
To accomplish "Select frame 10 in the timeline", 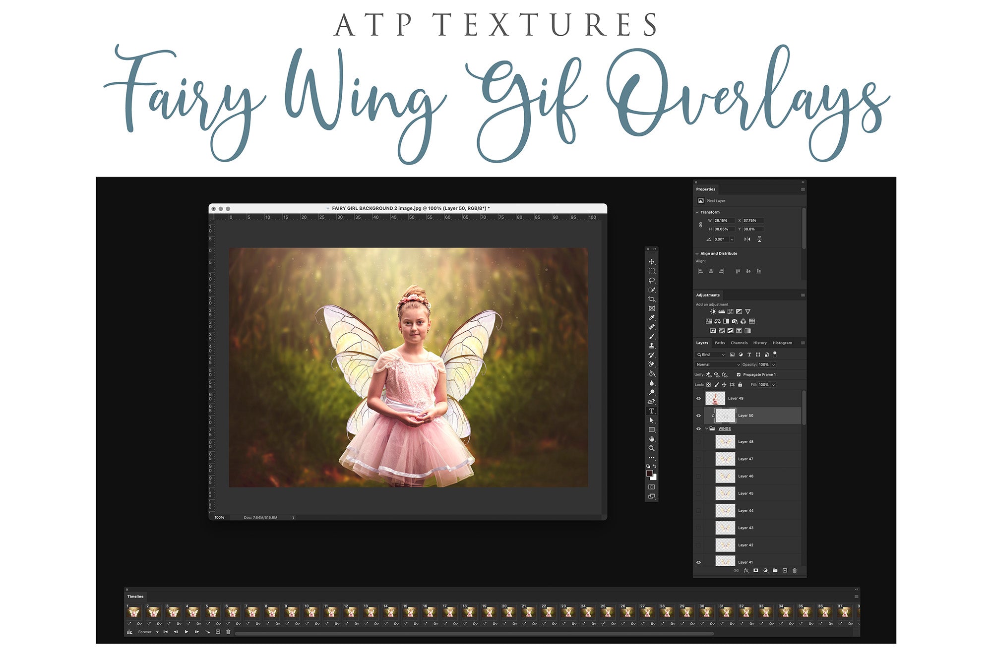I will tap(311, 613).
